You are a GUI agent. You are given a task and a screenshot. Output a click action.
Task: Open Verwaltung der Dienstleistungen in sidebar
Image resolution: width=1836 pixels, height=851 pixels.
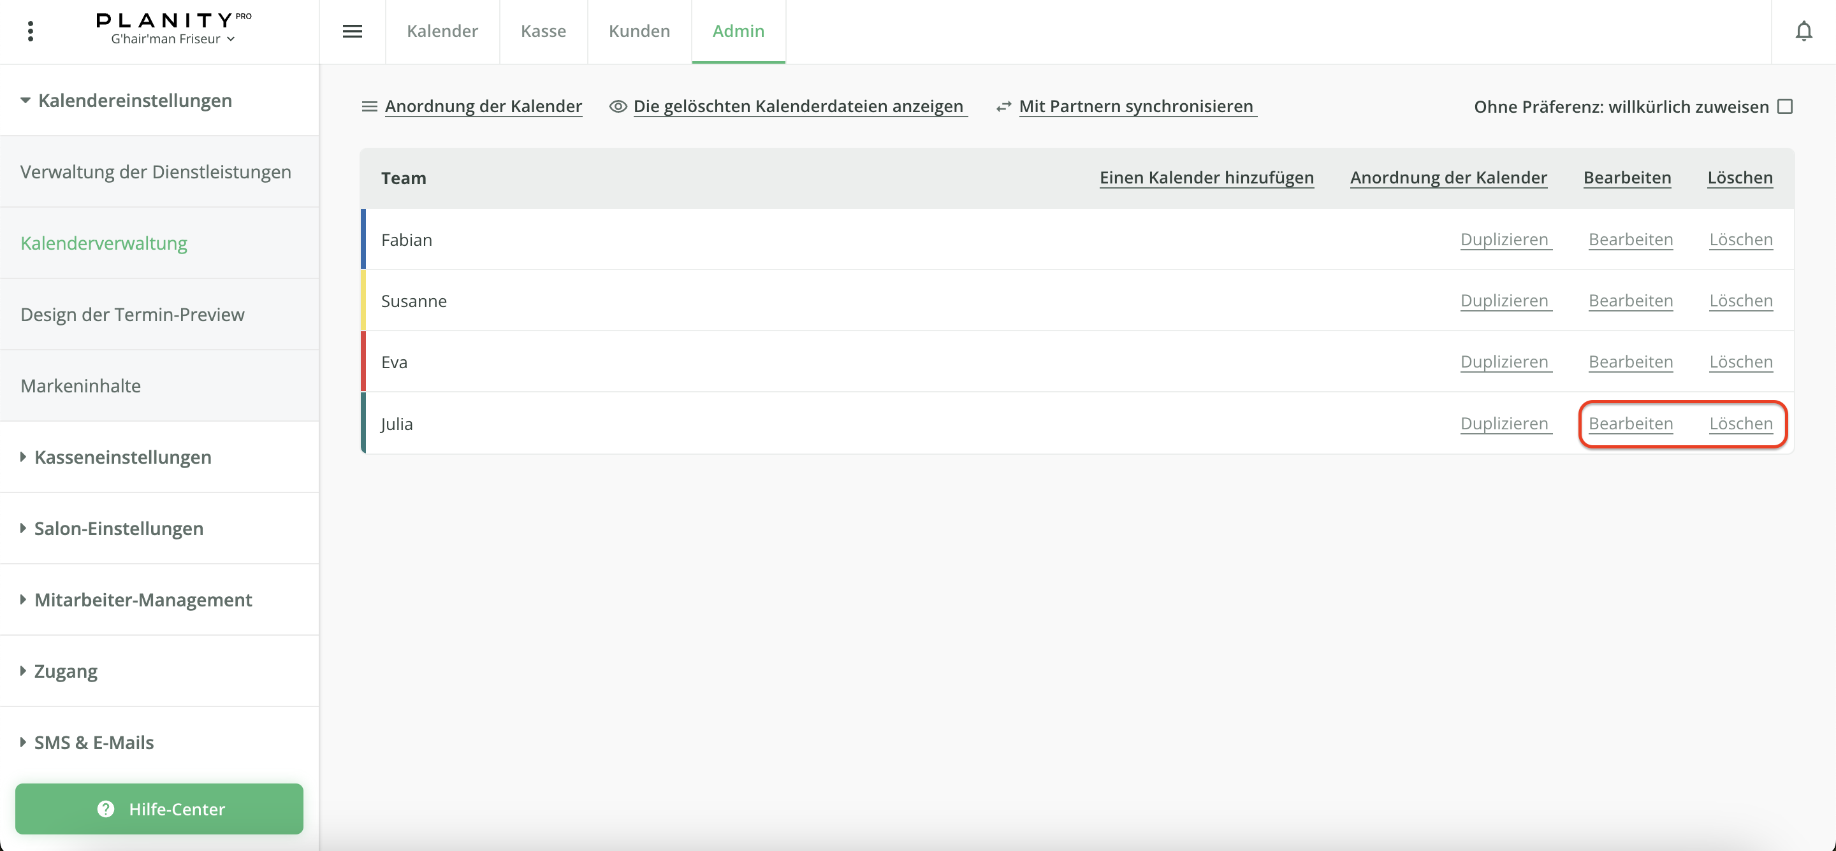click(x=156, y=171)
